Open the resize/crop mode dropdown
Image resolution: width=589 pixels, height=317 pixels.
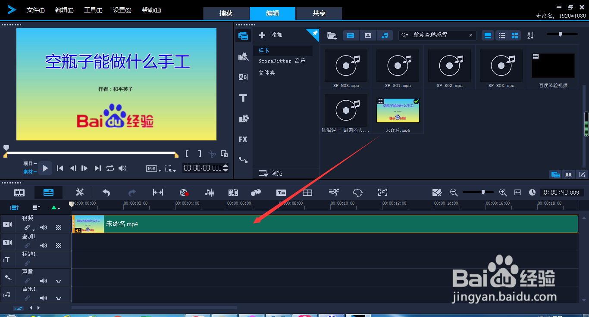[170, 169]
